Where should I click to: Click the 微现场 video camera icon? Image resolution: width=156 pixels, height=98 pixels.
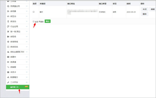[8, 37]
